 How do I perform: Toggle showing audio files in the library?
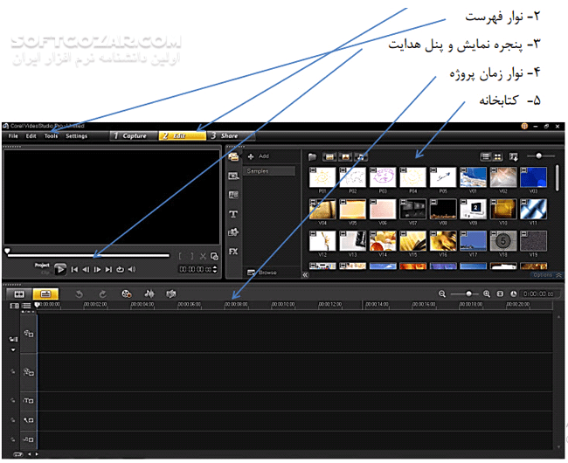(x=361, y=156)
